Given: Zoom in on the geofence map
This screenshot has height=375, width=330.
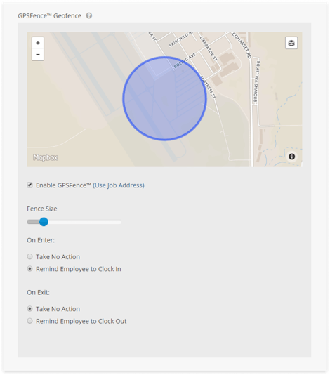Looking at the screenshot, I should pos(38,43).
